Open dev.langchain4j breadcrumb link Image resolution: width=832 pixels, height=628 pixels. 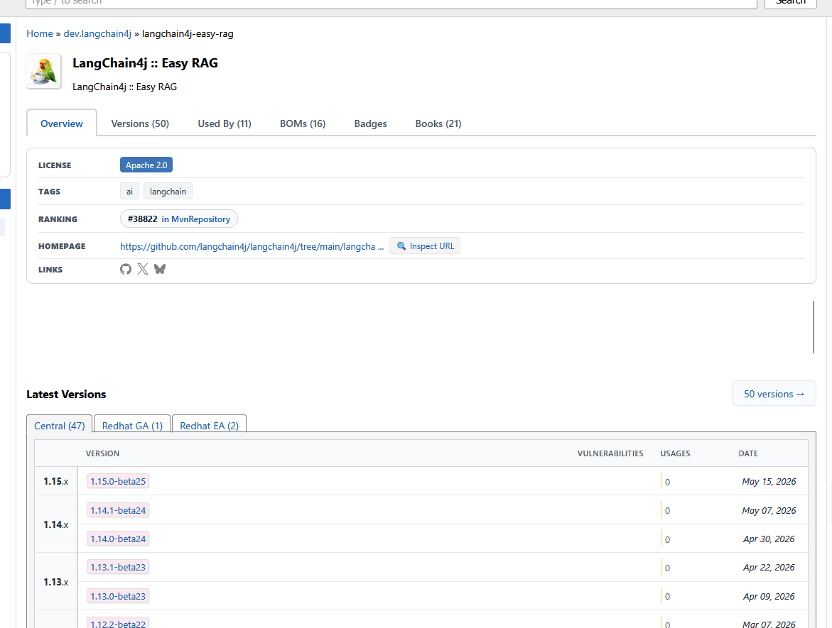pyautogui.click(x=97, y=33)
